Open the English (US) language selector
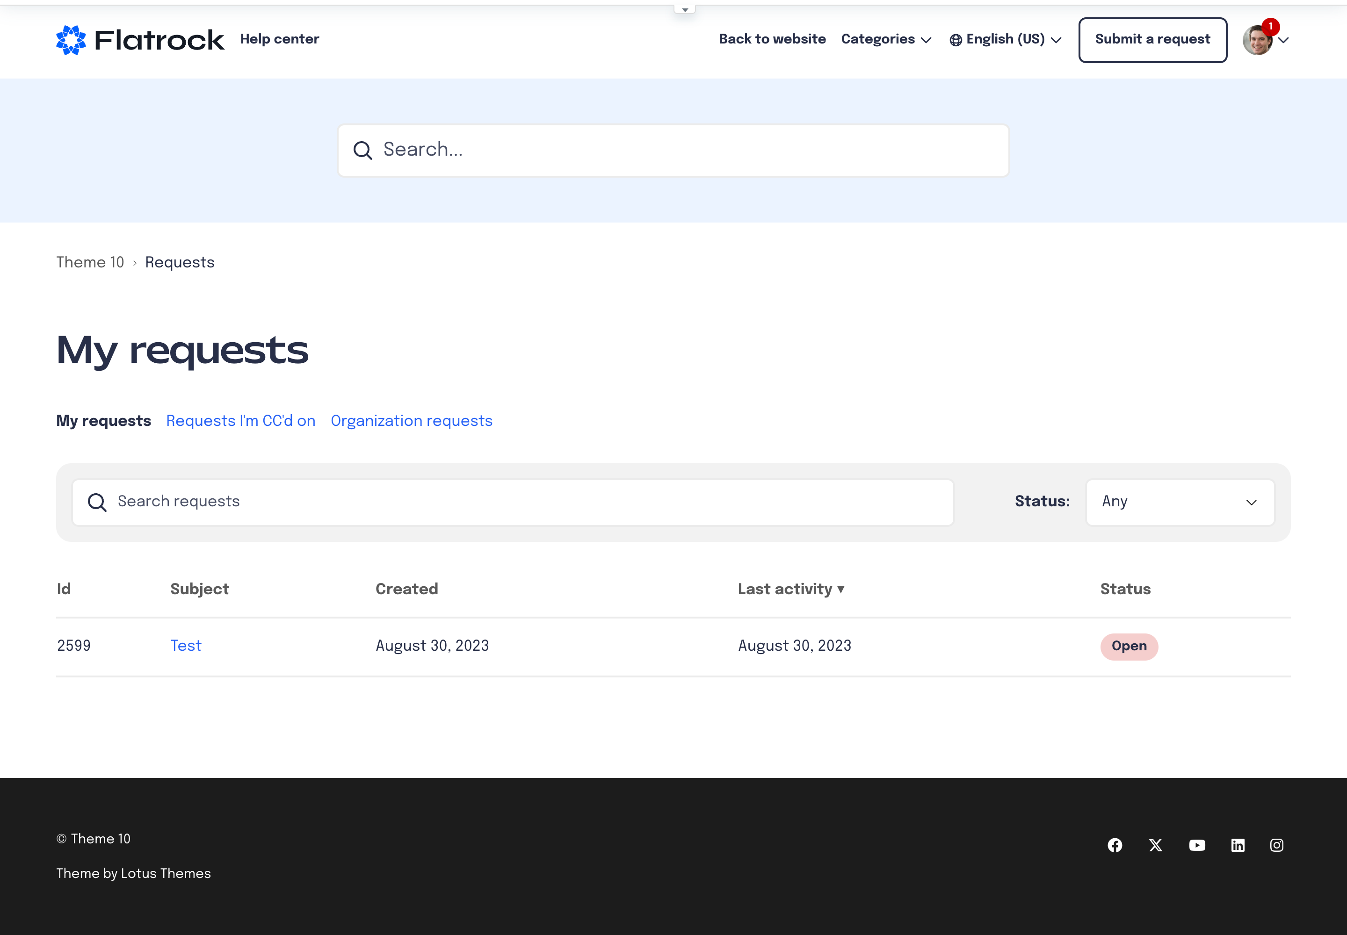This screenshot has width=1347, height=935. point(1005,39)
